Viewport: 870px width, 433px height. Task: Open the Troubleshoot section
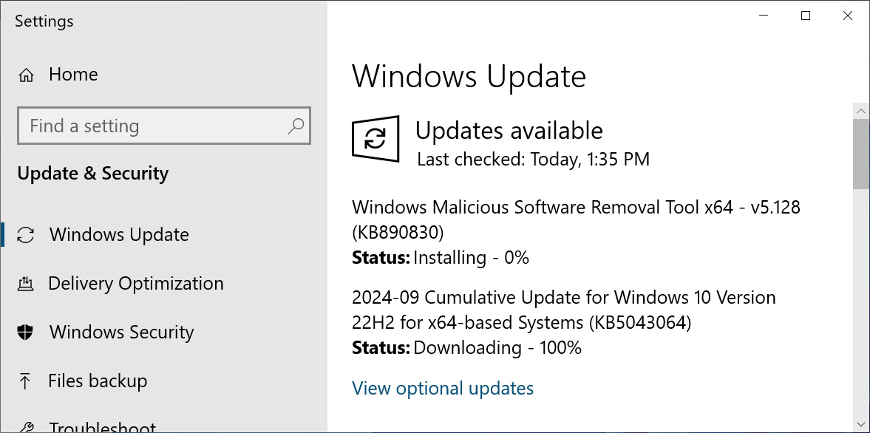click(x=102, y=427)
